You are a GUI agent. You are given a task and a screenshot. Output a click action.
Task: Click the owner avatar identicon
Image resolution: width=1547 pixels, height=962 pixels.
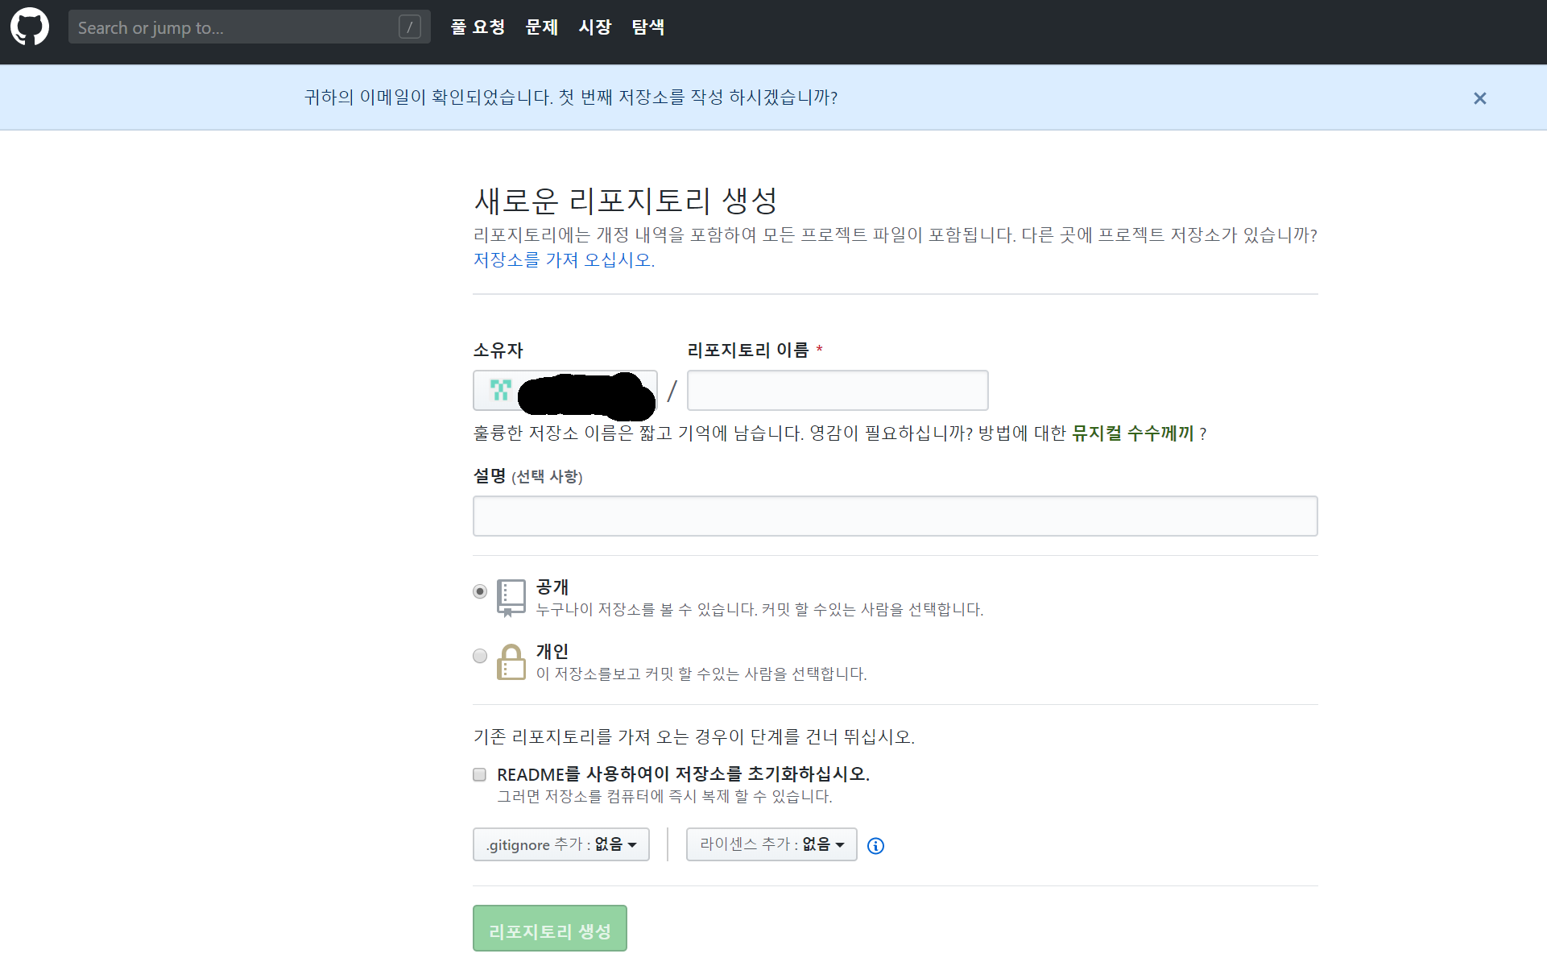tap(501, 391)
